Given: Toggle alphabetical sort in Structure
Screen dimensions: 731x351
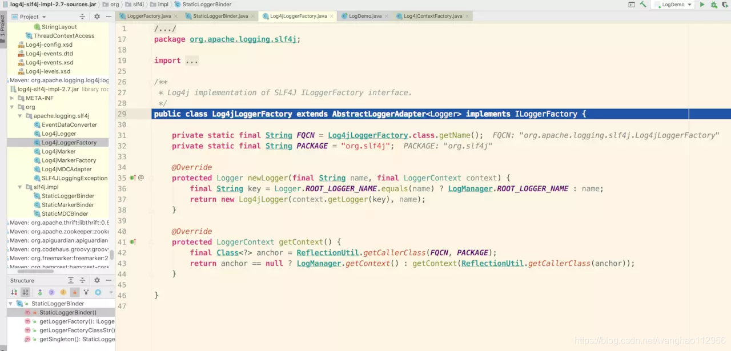Looking at the screenshot, I should click(x=26, y=292).
